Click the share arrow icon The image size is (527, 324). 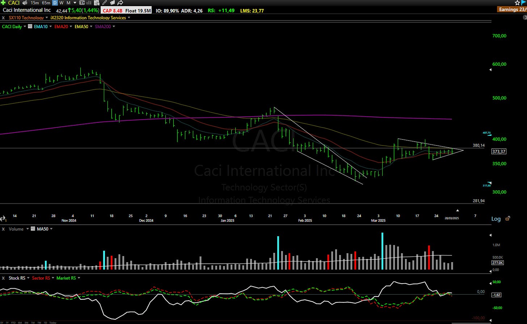[121, 3]
